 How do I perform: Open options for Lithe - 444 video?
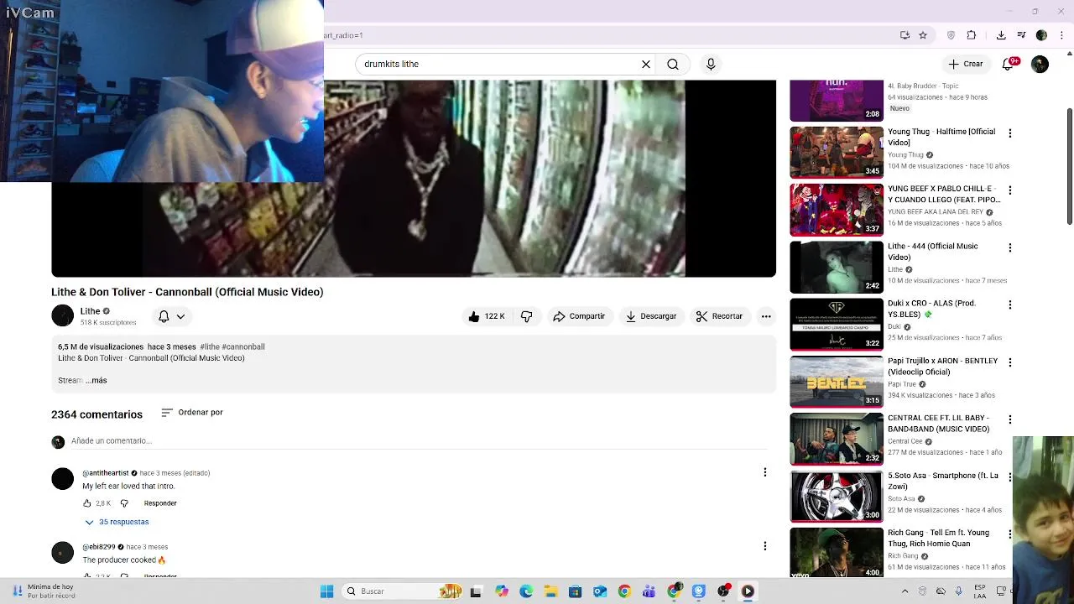pos(1010,247)
